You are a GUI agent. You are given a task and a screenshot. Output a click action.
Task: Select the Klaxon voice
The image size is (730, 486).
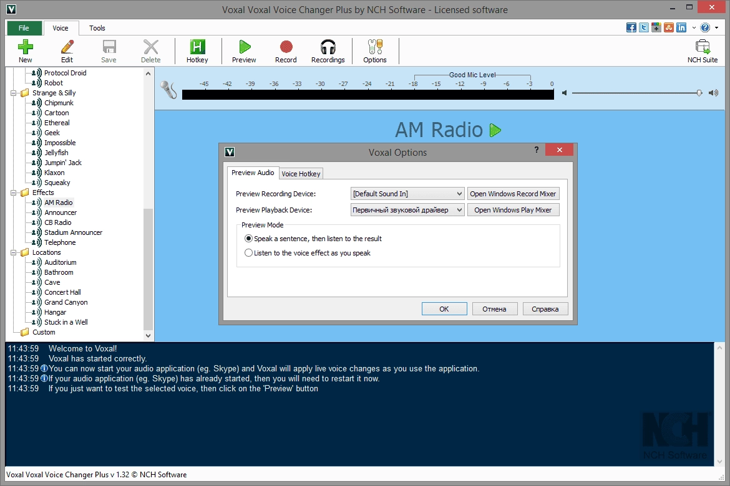tap(54, 173)
